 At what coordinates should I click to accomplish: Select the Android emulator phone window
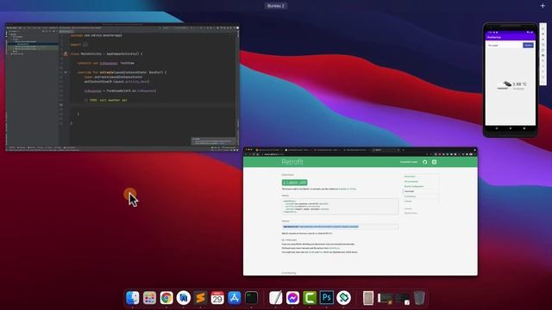tap(510, 80)
